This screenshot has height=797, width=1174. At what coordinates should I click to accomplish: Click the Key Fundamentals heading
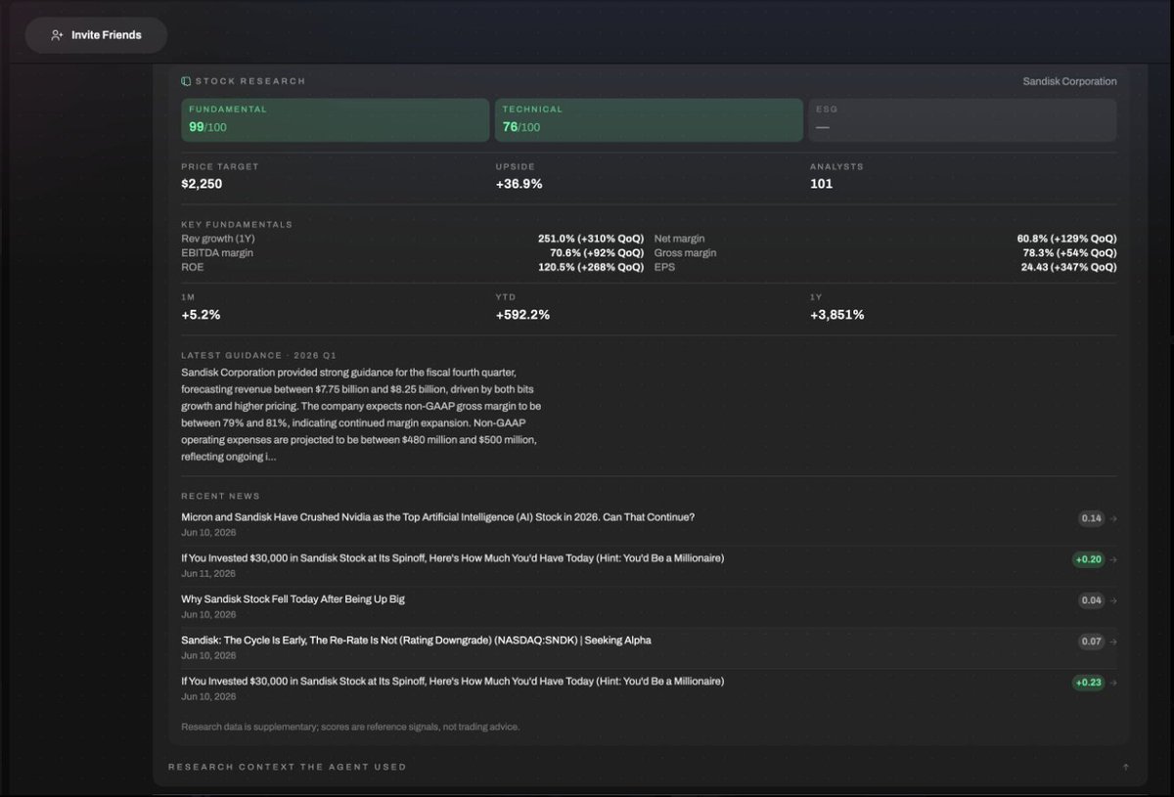coord(237,224)
